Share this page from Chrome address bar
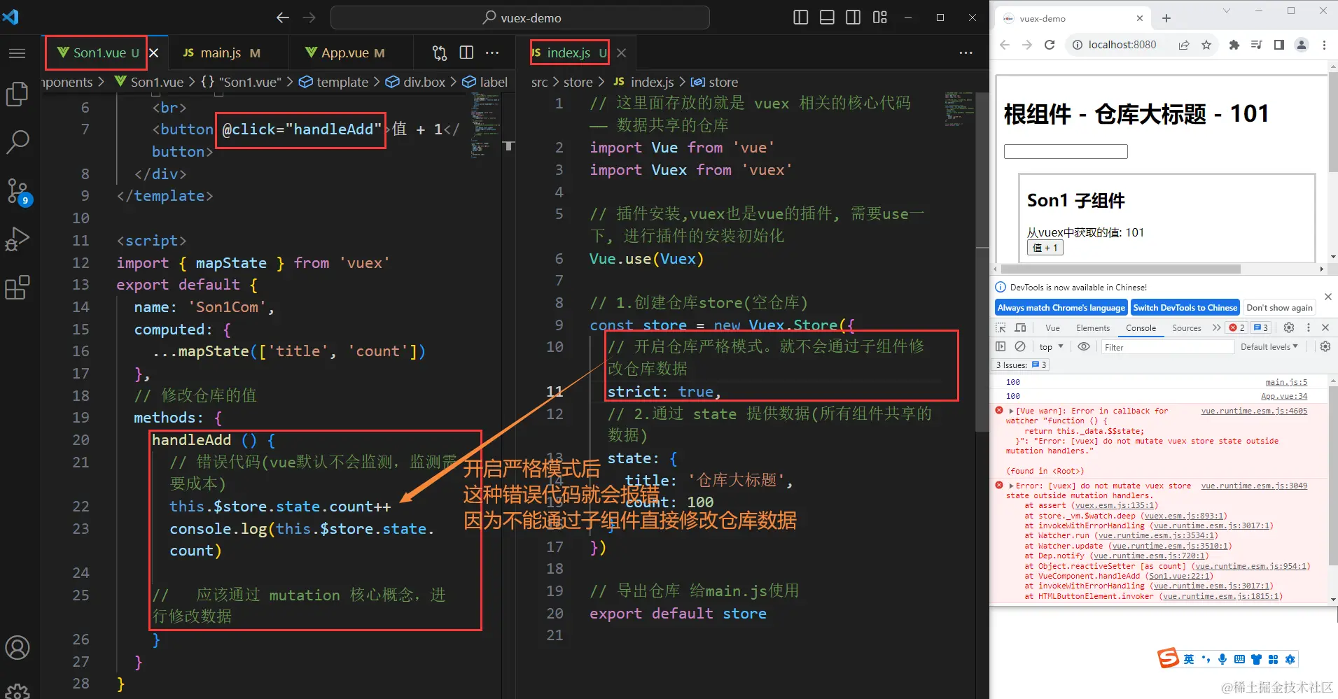This screenshot has width=1338, height=699. pos(1183,45)
